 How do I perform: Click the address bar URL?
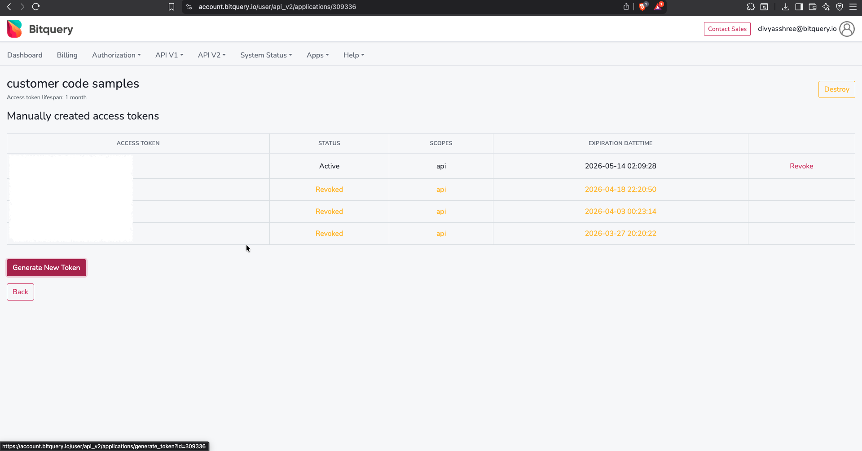click(x=277, y=7)
